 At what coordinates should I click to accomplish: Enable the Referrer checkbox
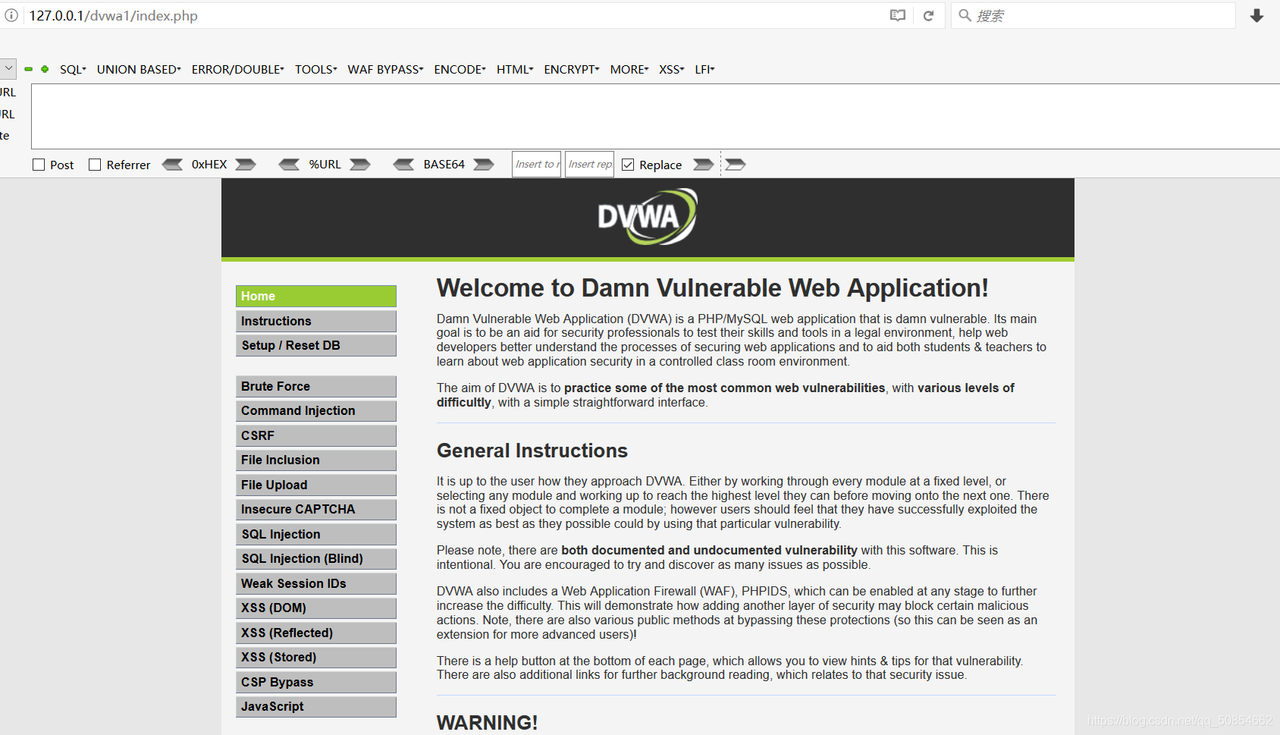tap(95, 165)
